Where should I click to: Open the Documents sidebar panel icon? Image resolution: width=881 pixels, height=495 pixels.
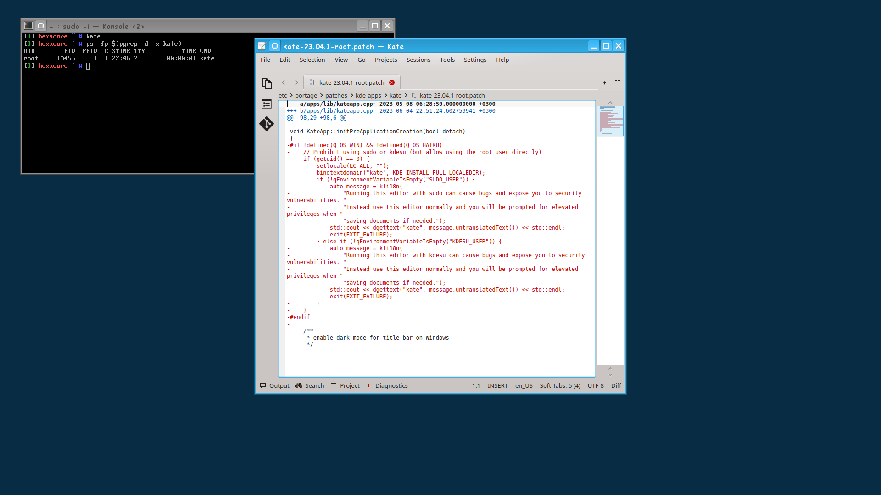pos(267,83)
